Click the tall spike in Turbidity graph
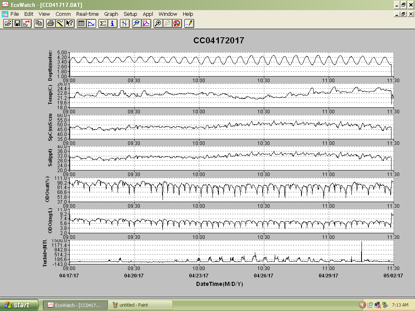The image size is (415, 311). 362,251
